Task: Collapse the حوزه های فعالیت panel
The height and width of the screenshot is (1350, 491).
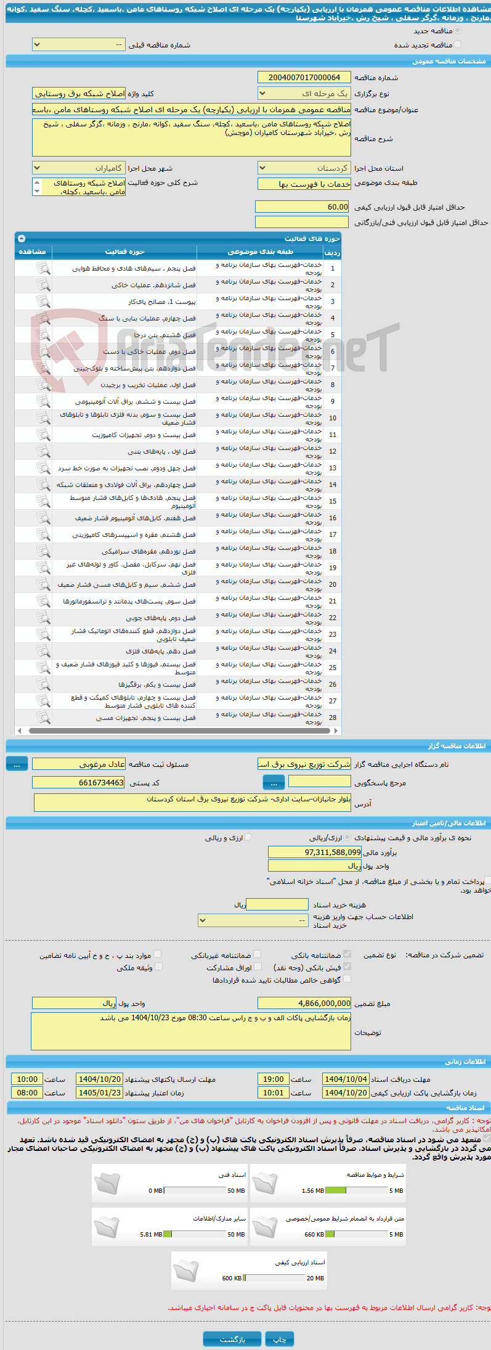Action: 22,238
